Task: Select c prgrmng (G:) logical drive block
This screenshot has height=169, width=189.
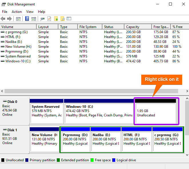Action: point(168,140)
